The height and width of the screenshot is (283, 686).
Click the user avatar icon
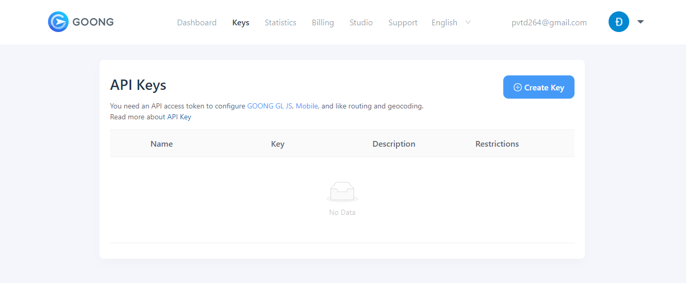coord(618,22)
